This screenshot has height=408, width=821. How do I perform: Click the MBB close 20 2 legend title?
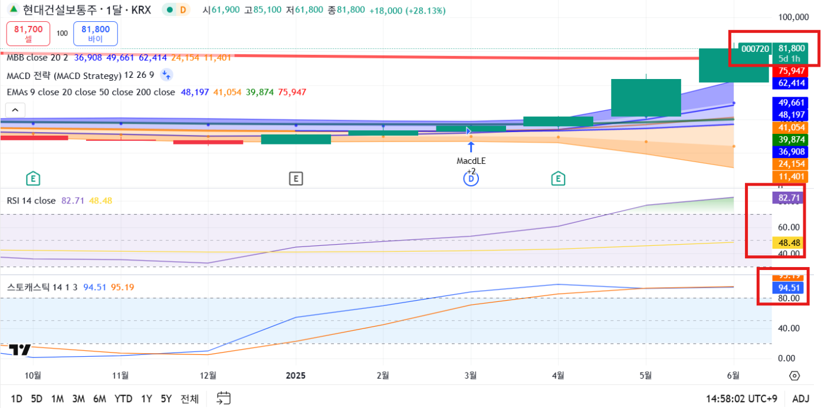[37, 58]
